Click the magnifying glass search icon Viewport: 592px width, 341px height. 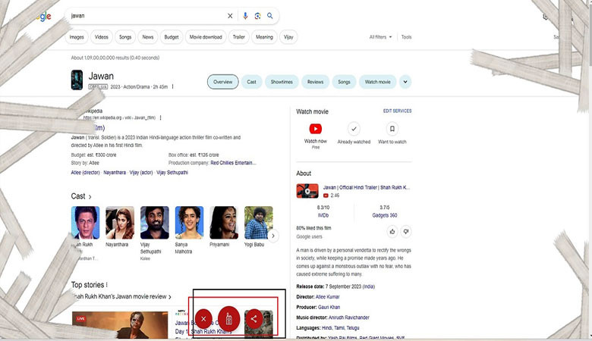tap(270, 16)
